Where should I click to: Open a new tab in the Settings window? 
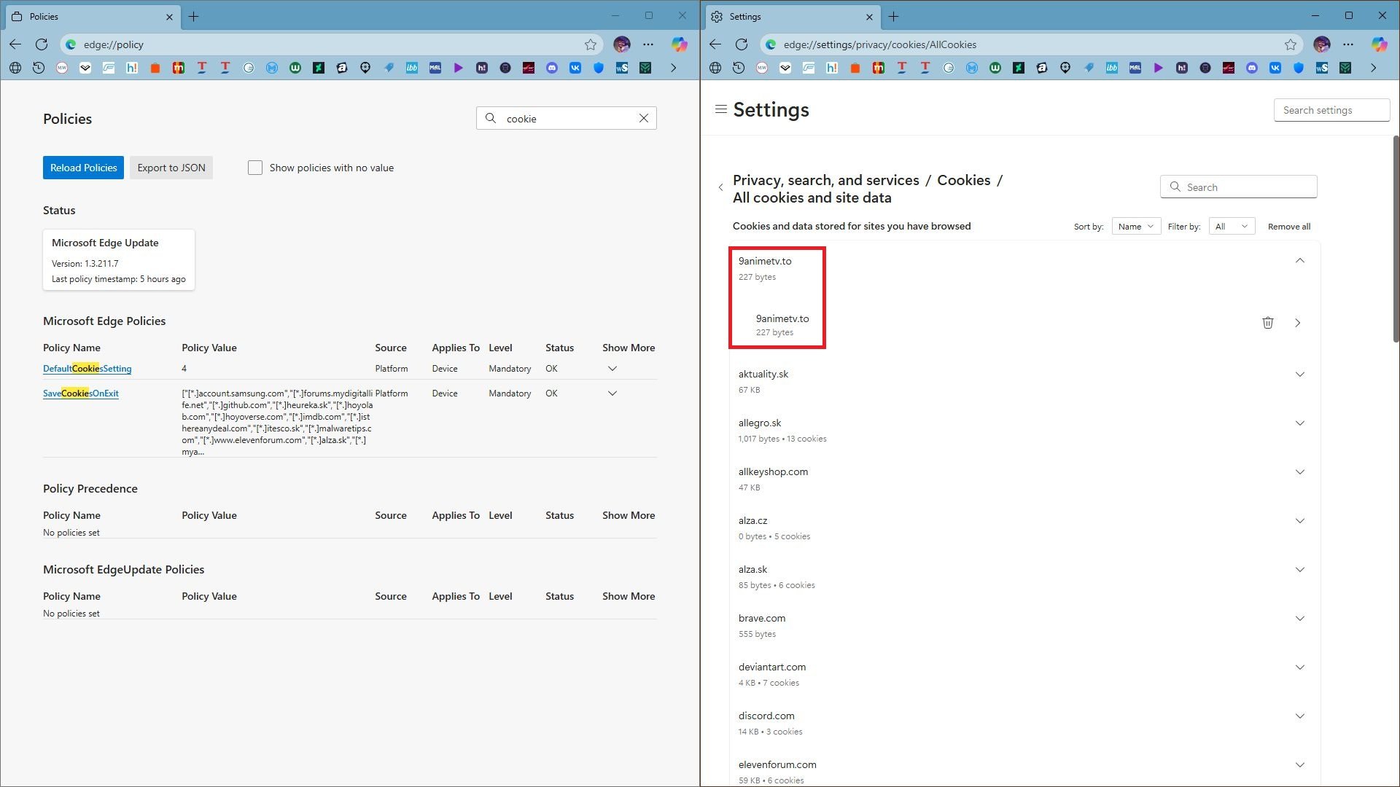(894, 16)
